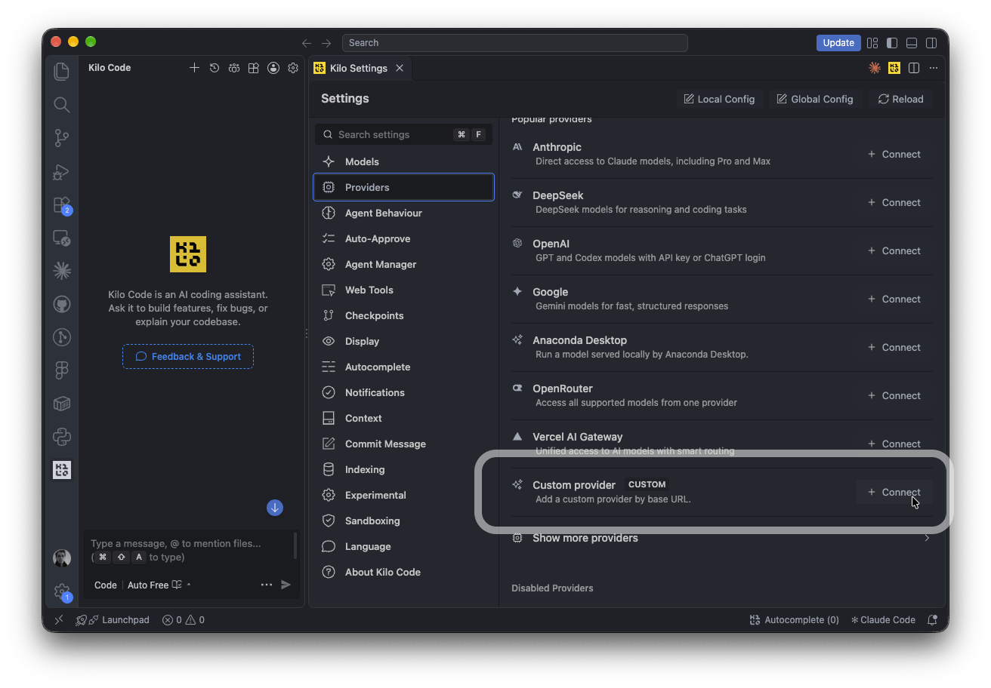Open Accounts avatar in activity bar

[62, 558]
